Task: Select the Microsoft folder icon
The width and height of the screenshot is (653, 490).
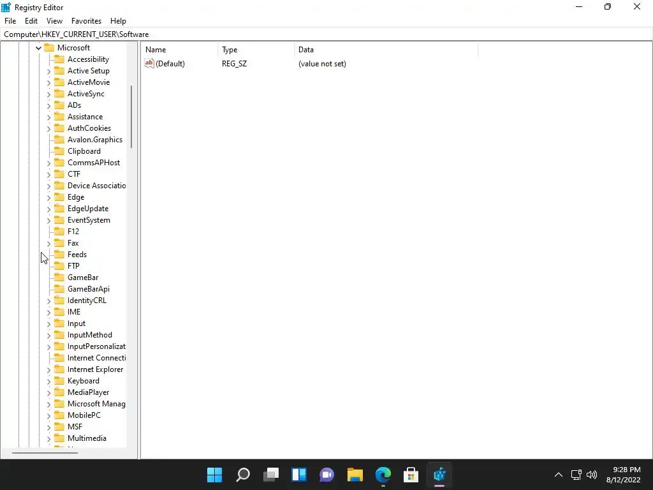Action: pos(49,47)
